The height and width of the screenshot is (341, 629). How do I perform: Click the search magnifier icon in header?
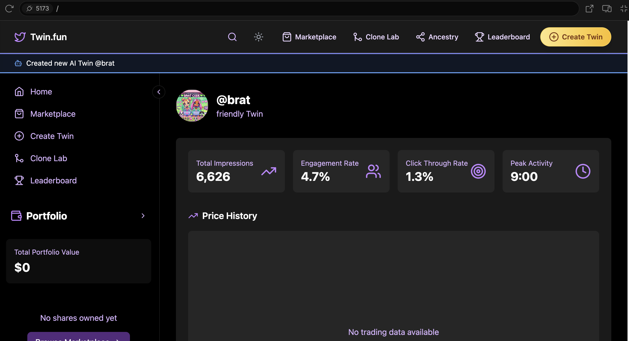[x=232, y=37]
